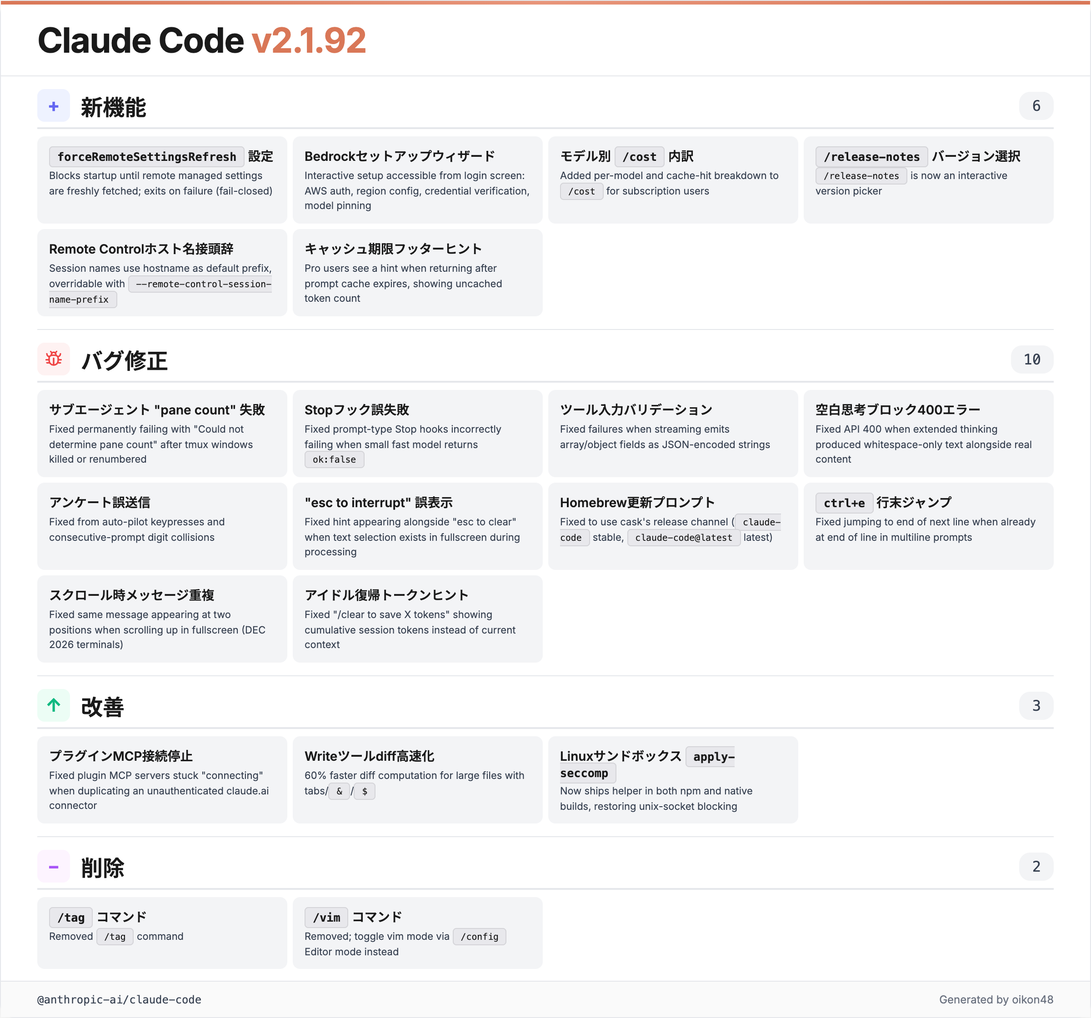This screenshot has height=1018, width=1091.
Task: Click the small /release-notes tag in description
Action: coord(861,176)
